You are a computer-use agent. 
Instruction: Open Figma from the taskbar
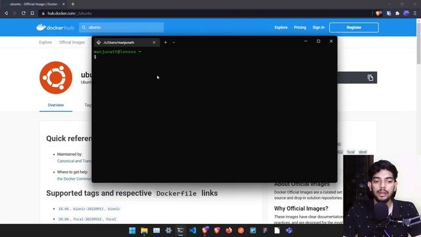point(265,230)
